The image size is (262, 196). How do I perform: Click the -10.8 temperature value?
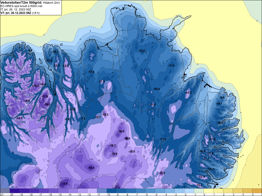point(49,61)
